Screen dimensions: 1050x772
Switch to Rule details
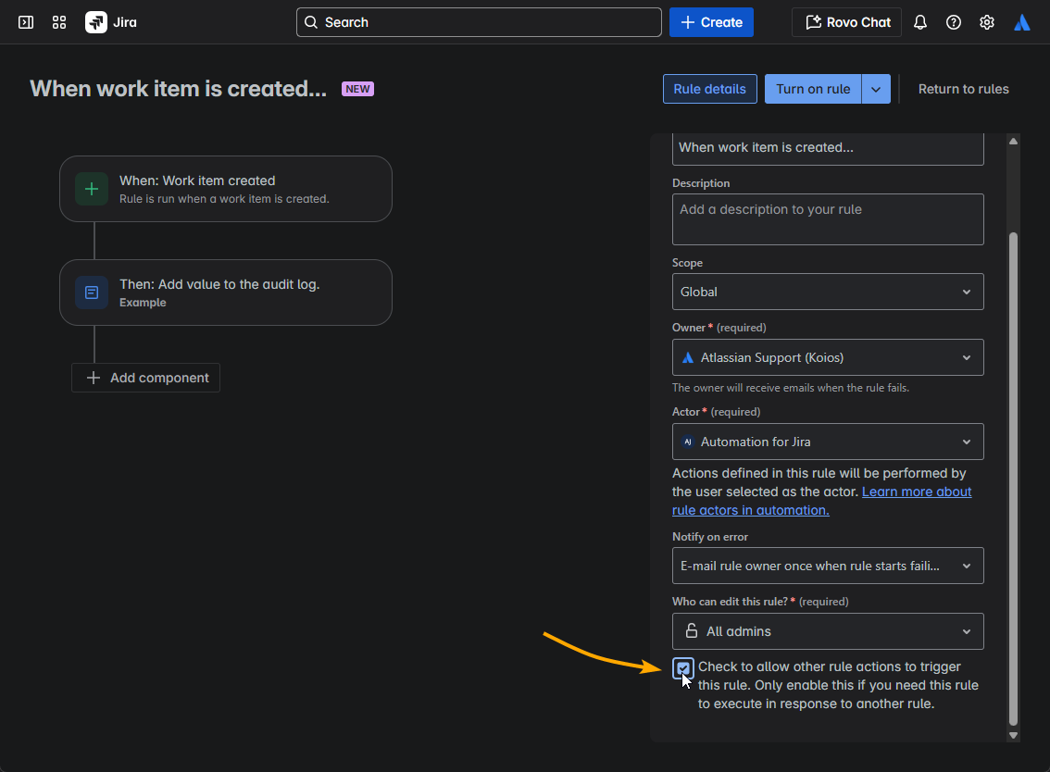[709, 88]
